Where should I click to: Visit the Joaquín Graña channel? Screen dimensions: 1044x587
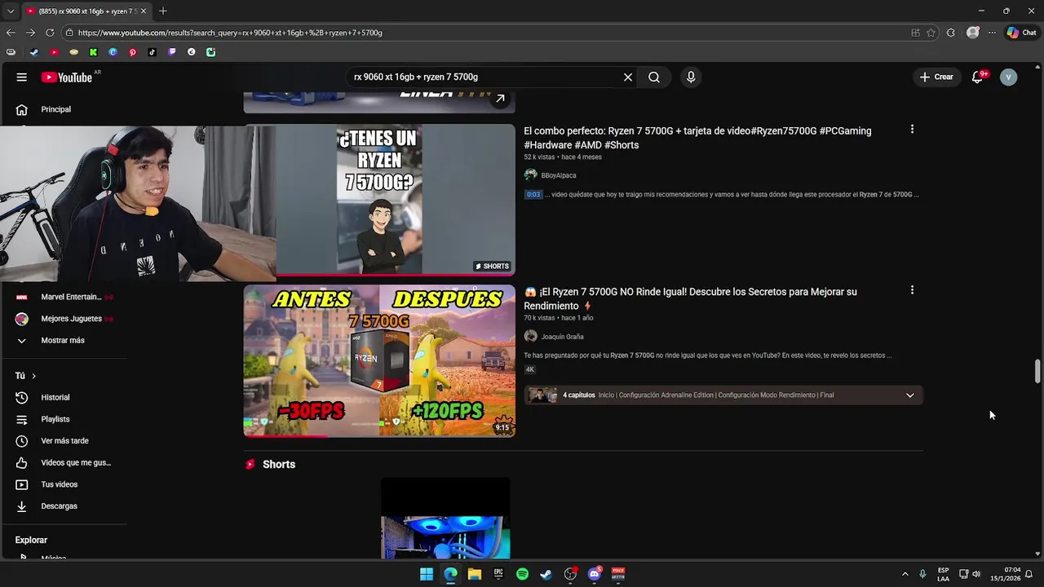562,337
